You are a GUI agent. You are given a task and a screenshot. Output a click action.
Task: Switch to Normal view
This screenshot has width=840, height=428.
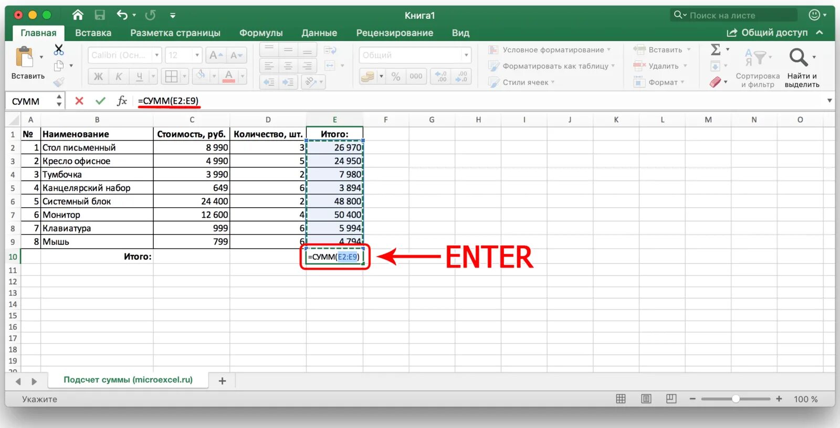point(621,399)
